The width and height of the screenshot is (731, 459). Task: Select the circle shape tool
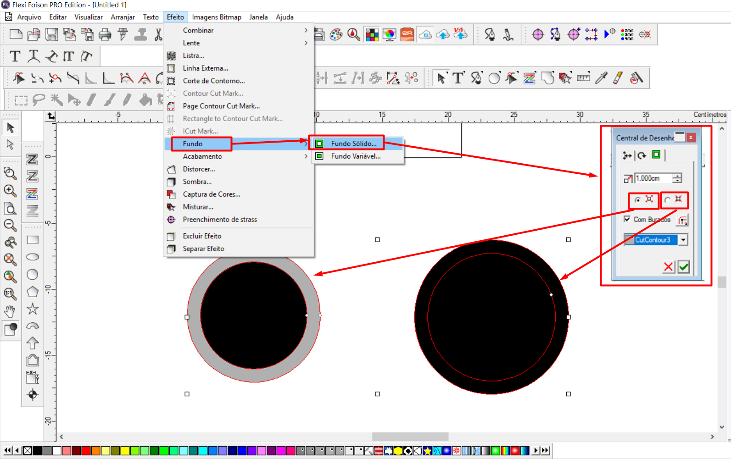pos(33,274)
